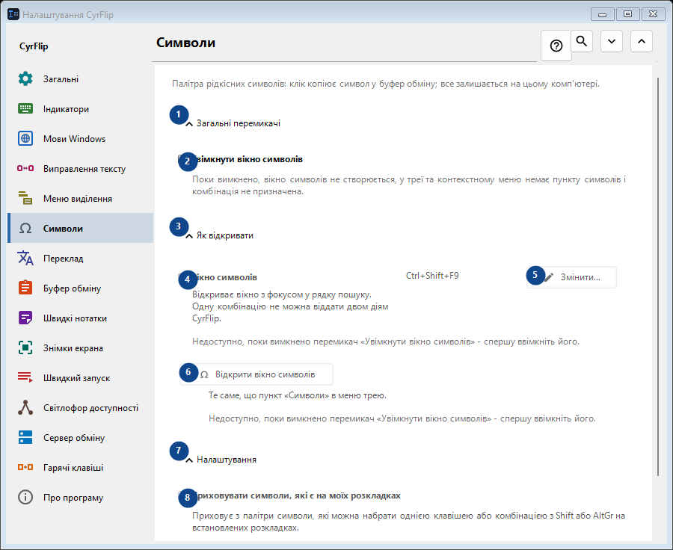Open the Сервер обміну settings page
Image resolution: width=673 pixels, height=550 pixels.
tap(81, 438)
